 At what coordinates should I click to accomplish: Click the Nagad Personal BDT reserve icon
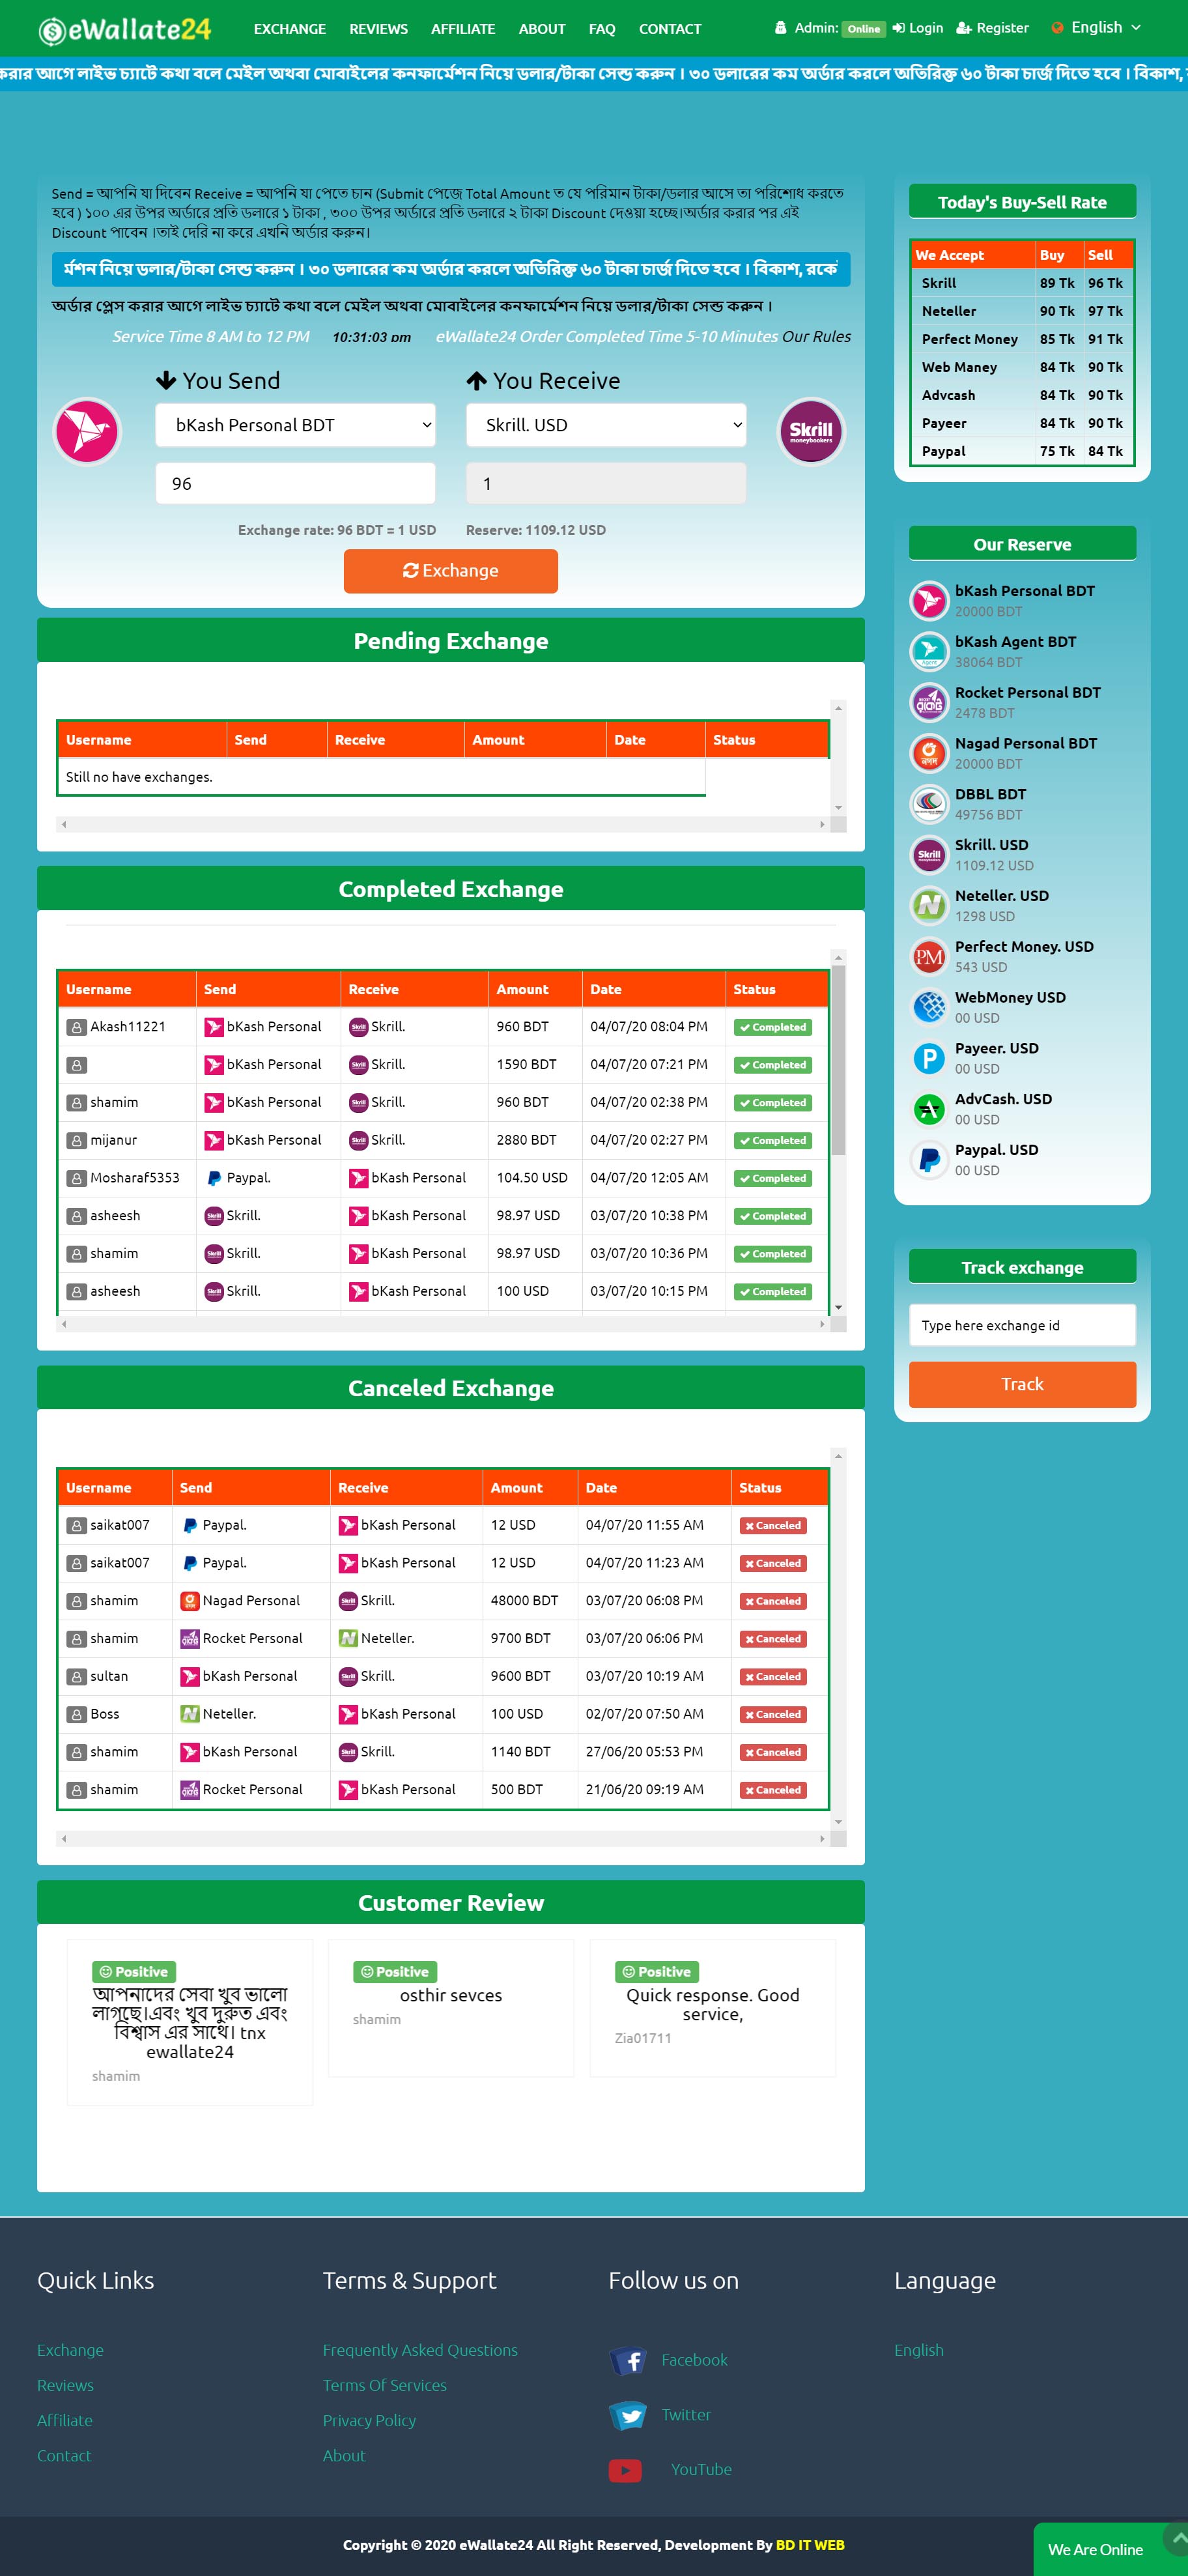coord(928,753)
